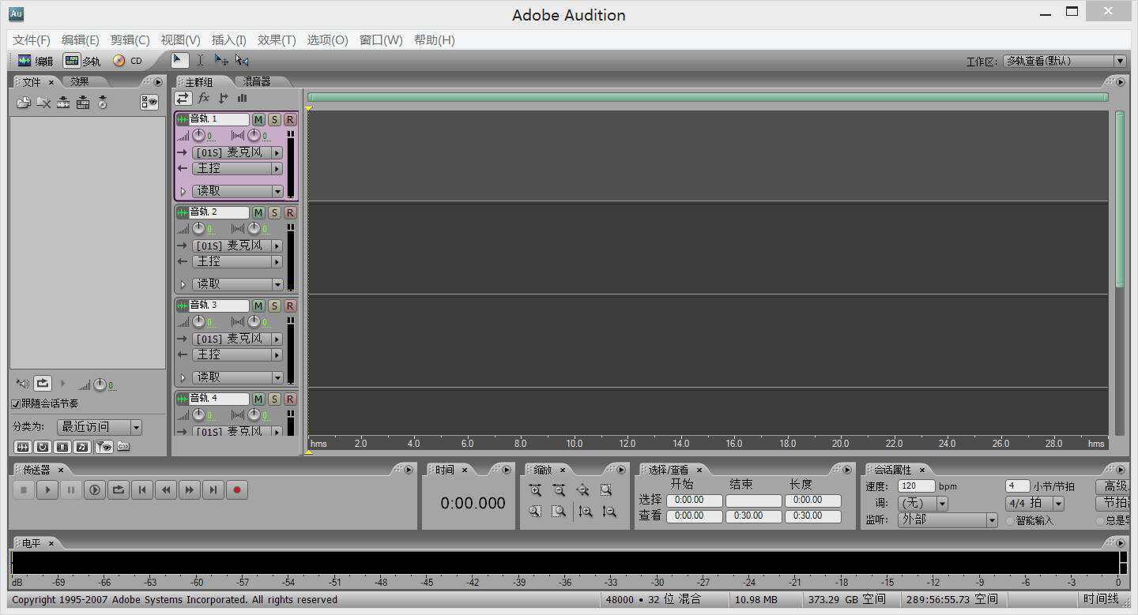This screenshot has height=615, width=1138.
Task: Show Inputs/Outputs in main group panel
Action: (183, 98)
